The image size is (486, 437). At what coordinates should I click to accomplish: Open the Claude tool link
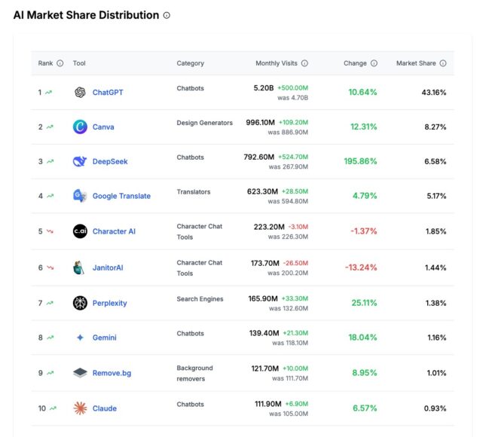click(104, 408)
